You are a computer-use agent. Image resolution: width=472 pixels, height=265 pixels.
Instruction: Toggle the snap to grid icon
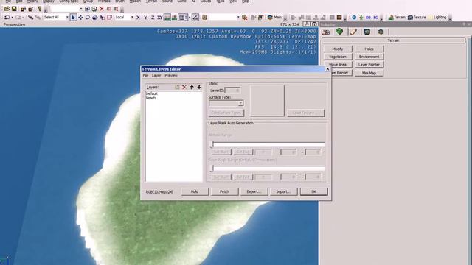[182, 18]
